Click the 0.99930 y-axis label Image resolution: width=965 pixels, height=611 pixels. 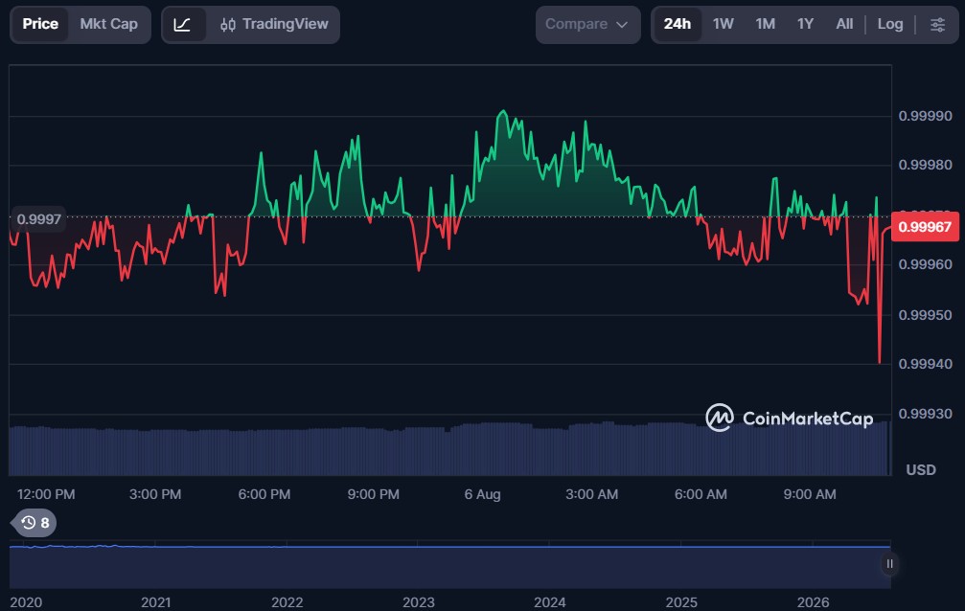click(x=925, y=414)
